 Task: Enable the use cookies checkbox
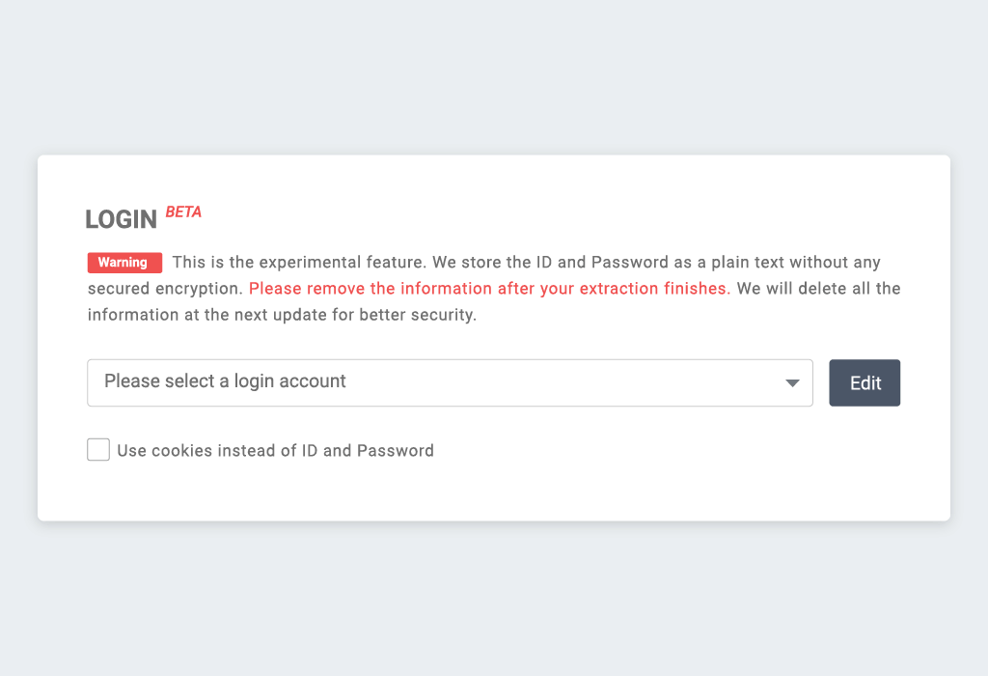[98, 450]
